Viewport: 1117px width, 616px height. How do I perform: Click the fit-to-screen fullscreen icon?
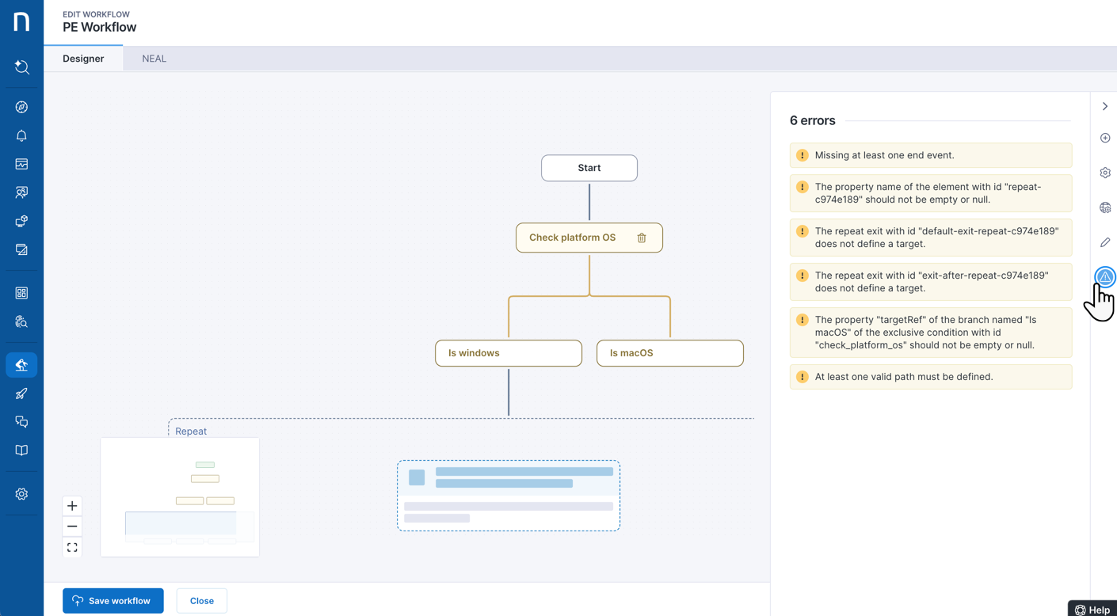72,547
